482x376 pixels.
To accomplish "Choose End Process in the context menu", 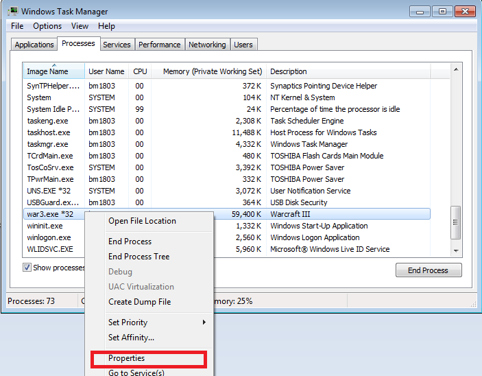I will pos(130,242).
